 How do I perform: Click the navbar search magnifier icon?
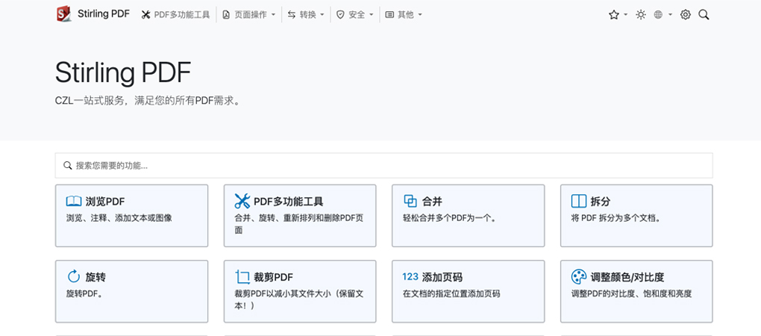704,15
